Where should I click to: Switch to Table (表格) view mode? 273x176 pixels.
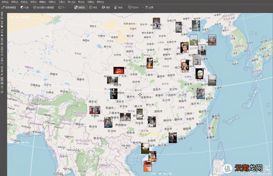118,7
